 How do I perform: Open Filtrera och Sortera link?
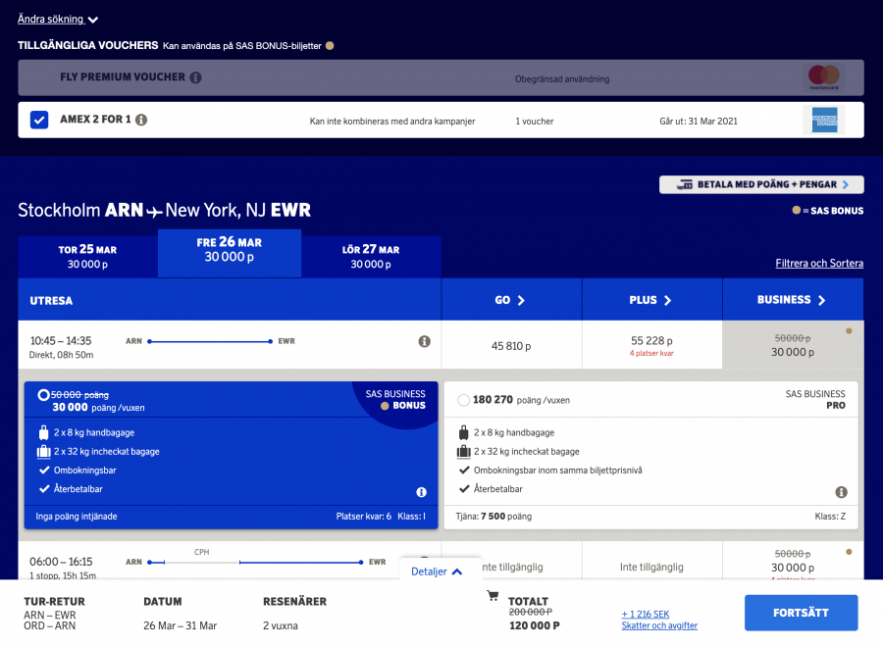pyautogui.click(x=818, y=263)
